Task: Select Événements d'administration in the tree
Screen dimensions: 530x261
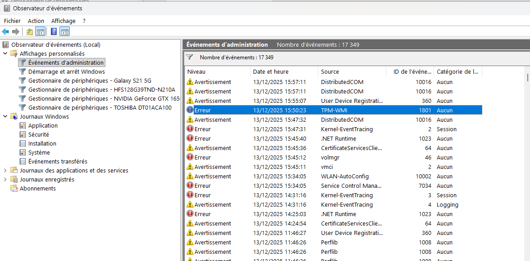Action: 66,62
